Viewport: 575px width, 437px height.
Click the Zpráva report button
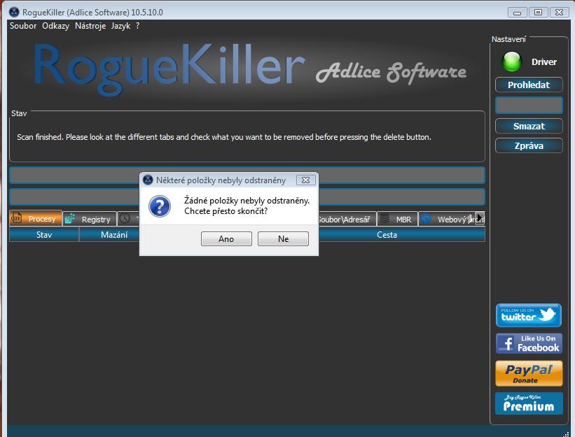click(529, 145)
